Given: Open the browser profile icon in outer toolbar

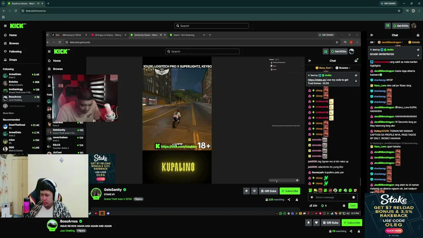Looking at the screenshot, I should (x=413, y=11).
